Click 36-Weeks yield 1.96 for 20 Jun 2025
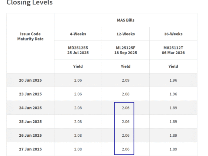 (173, 80)
